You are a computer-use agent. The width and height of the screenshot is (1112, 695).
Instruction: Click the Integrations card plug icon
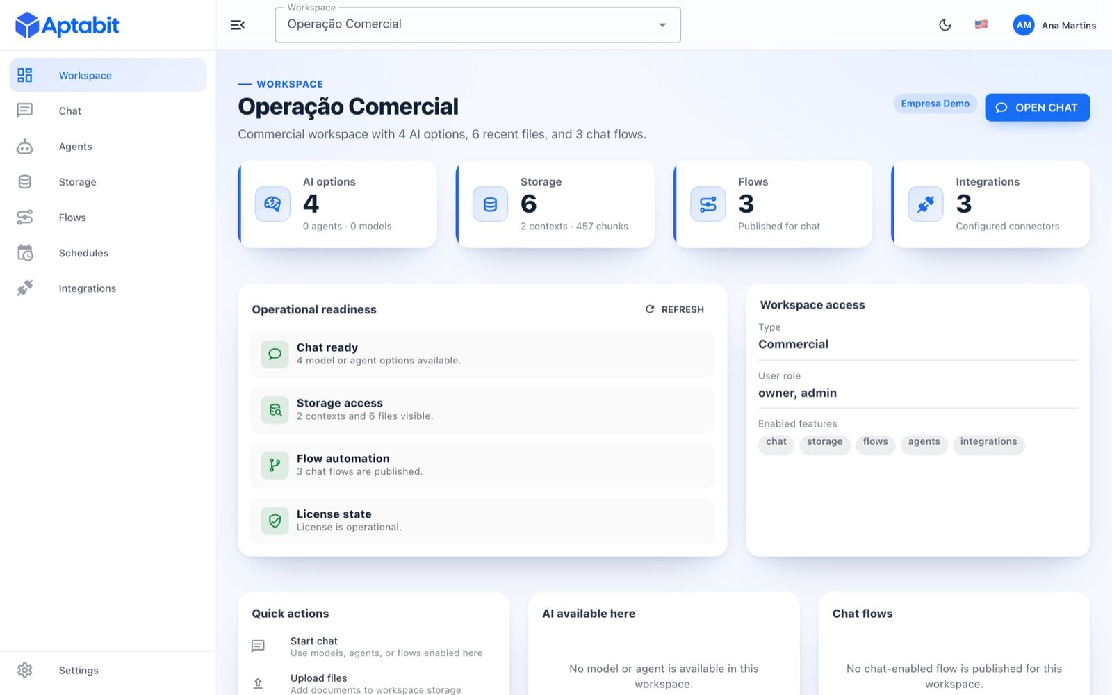pyautogui.click(x=926, y=204)
